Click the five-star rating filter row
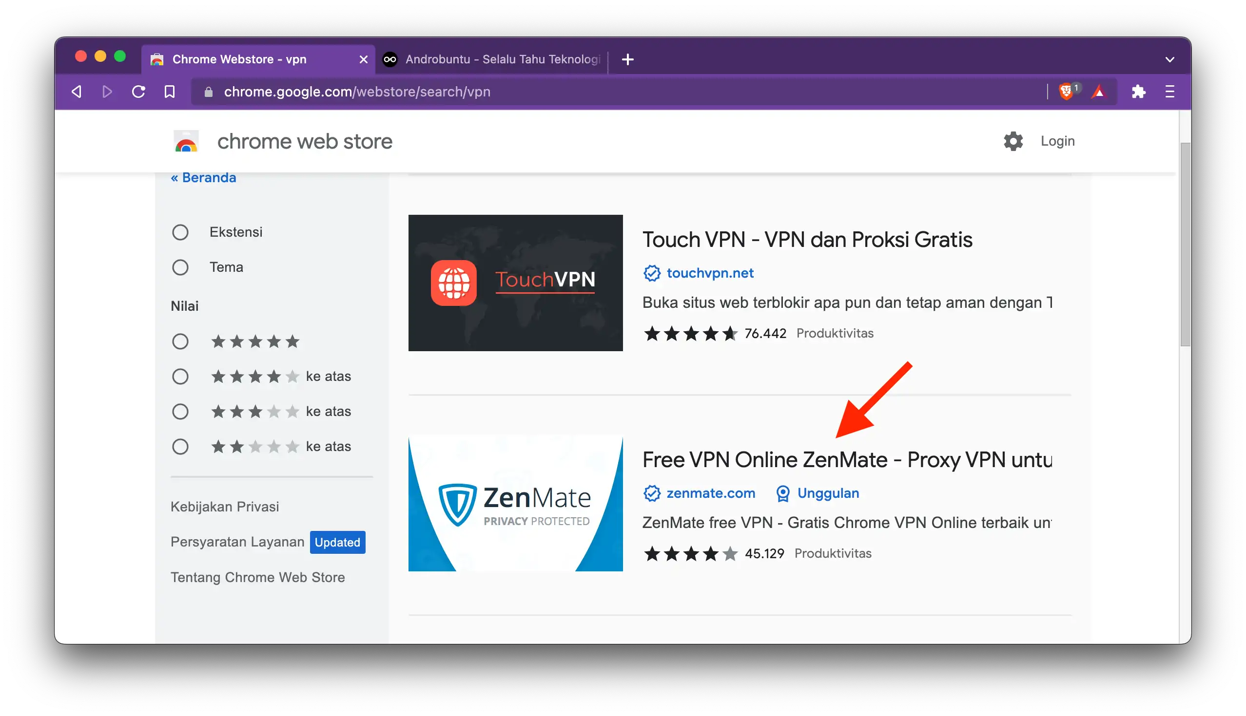 coord(180,341)
